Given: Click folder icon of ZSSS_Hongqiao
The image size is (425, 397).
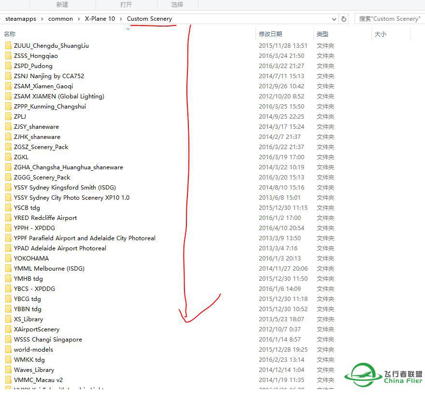Looking at the screenshot, I should click(8, 56).
